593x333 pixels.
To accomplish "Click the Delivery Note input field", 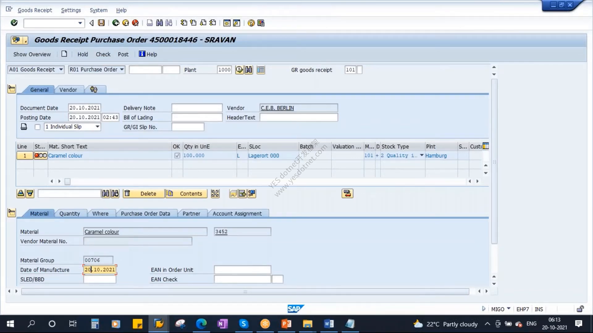I will (197, 108).
